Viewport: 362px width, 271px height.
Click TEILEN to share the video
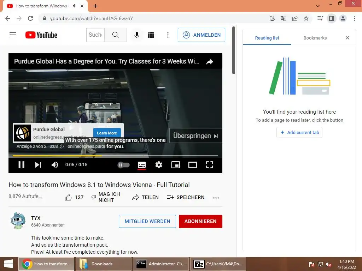[145, 197]
